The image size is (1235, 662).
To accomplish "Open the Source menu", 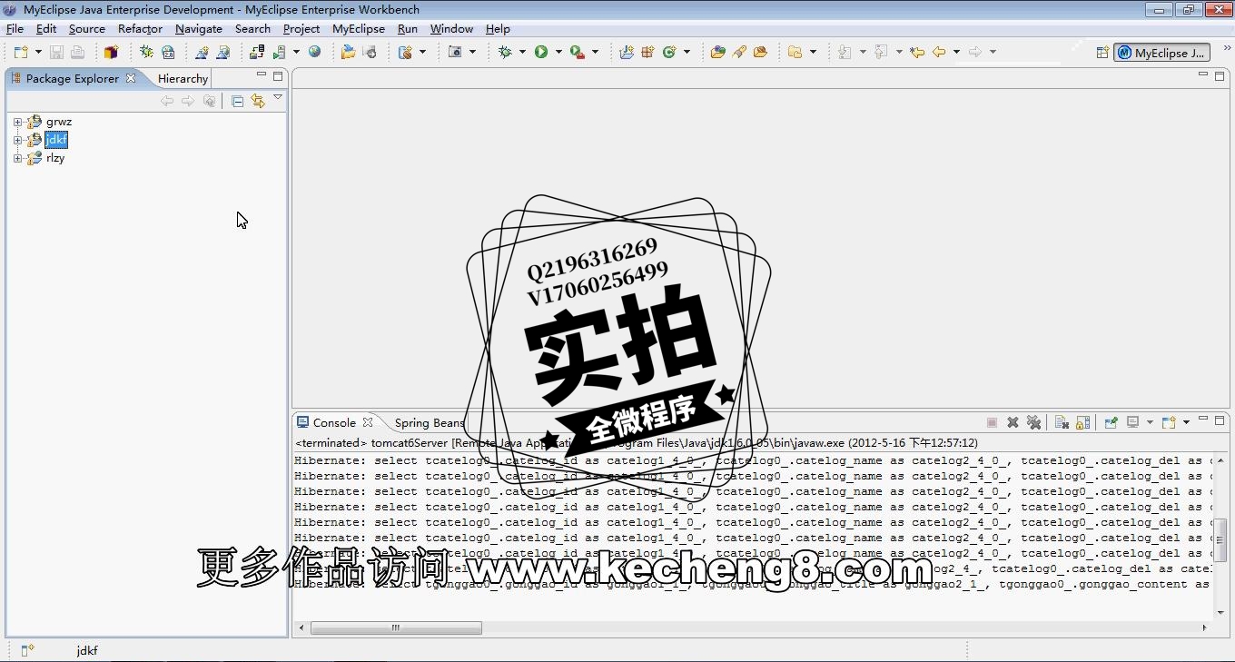I will point(87,29).
